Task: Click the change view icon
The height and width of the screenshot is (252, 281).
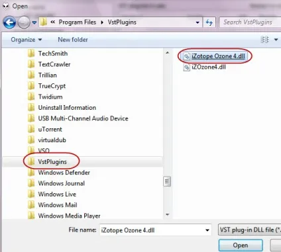Action: pos(265,40)
